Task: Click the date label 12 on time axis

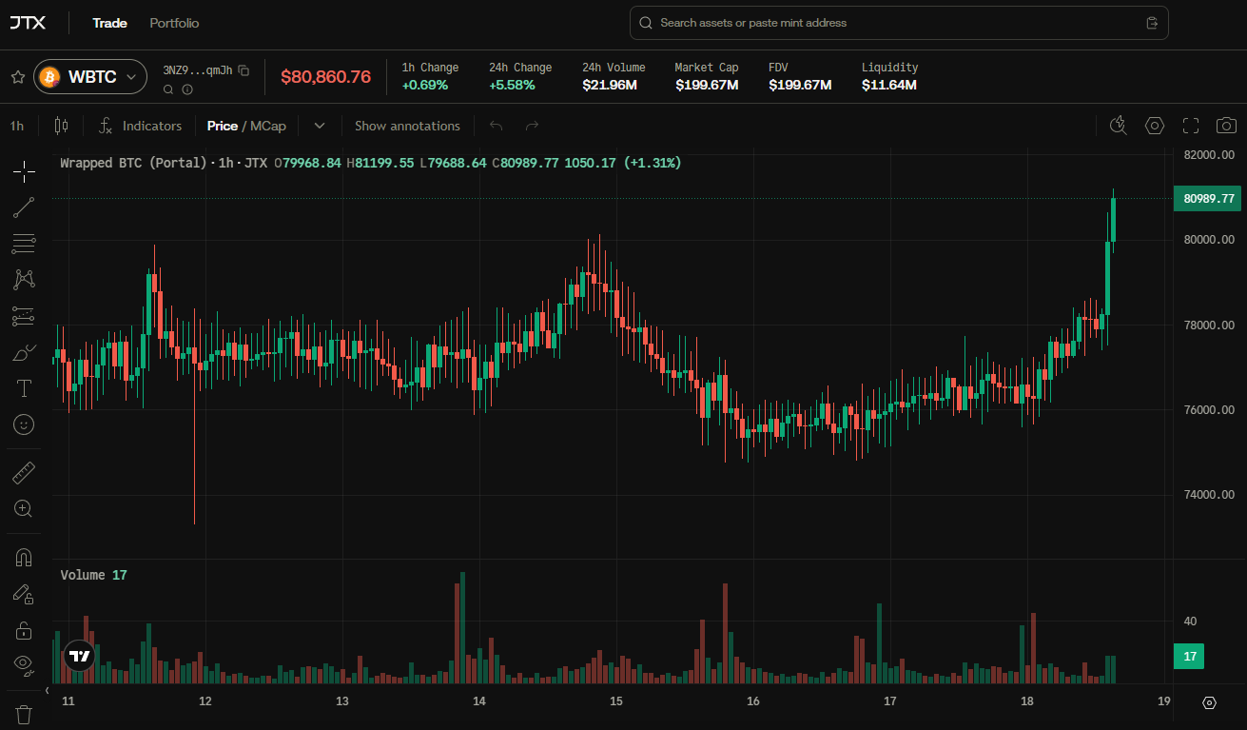Action: pyautogui.click(x=205, y=701)
